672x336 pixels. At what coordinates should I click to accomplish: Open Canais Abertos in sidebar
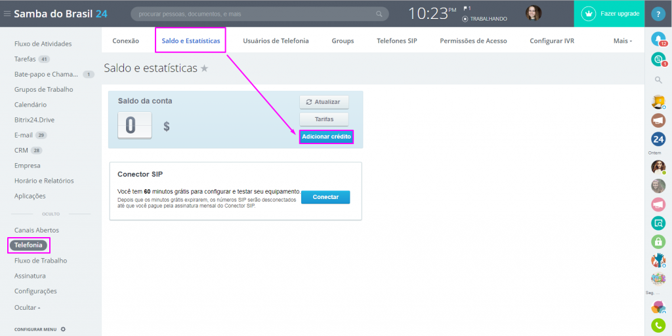37,230
